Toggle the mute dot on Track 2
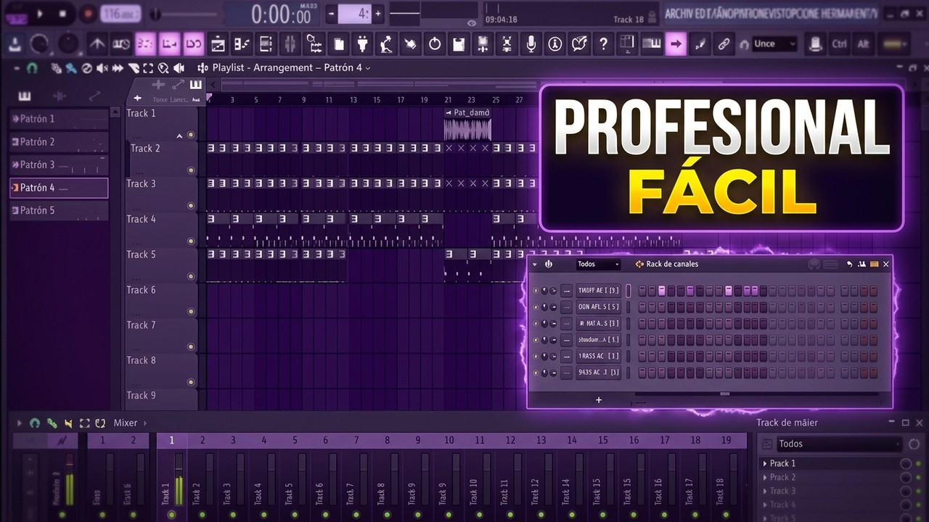Image resolution: width=929 pixels, height=522 pixels. click(x=191, y=170)
